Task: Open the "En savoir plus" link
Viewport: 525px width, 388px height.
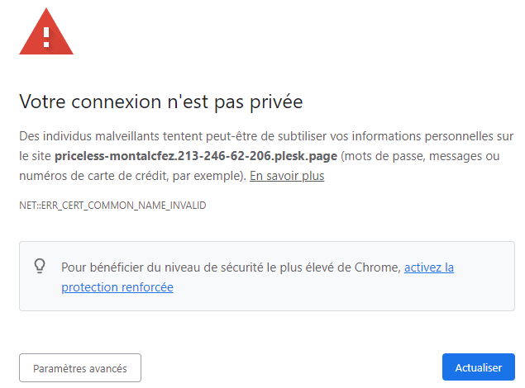Action: click(x=287, y=176)
